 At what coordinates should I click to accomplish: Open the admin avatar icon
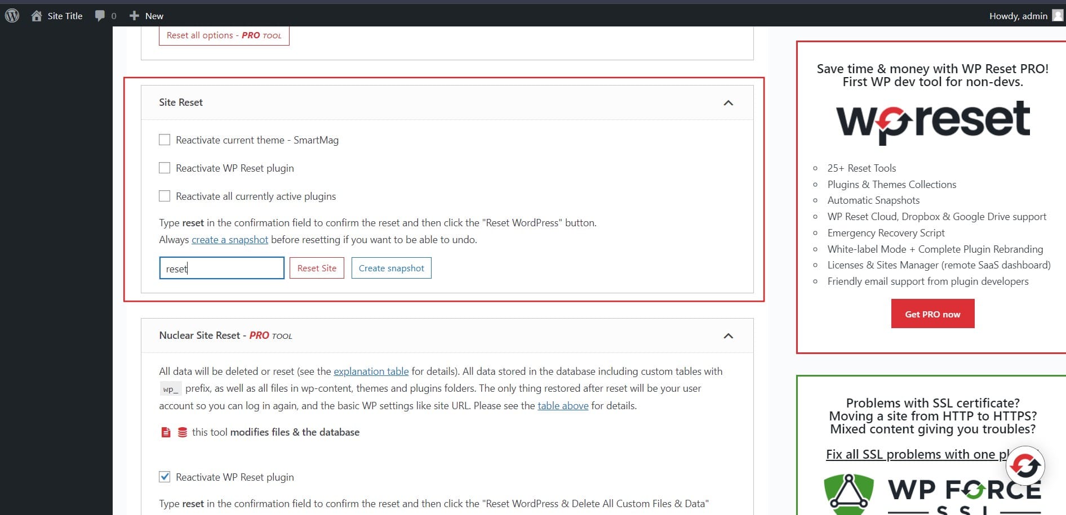[x=1058, y=16]
